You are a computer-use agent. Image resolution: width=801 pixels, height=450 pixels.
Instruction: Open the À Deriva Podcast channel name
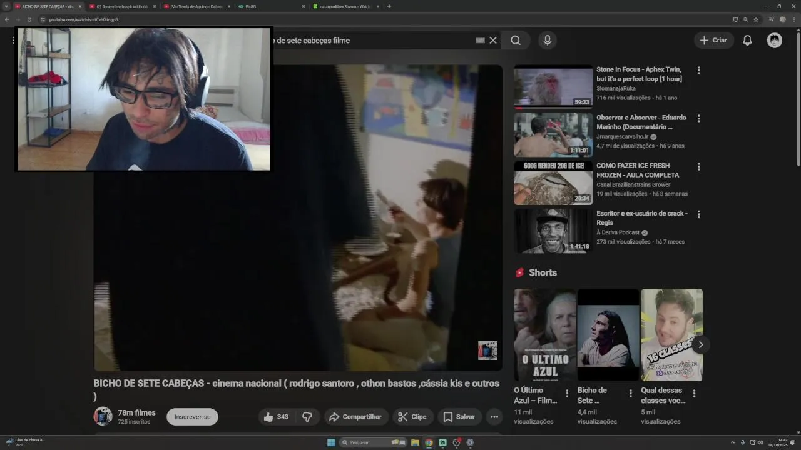pos(618,232)
